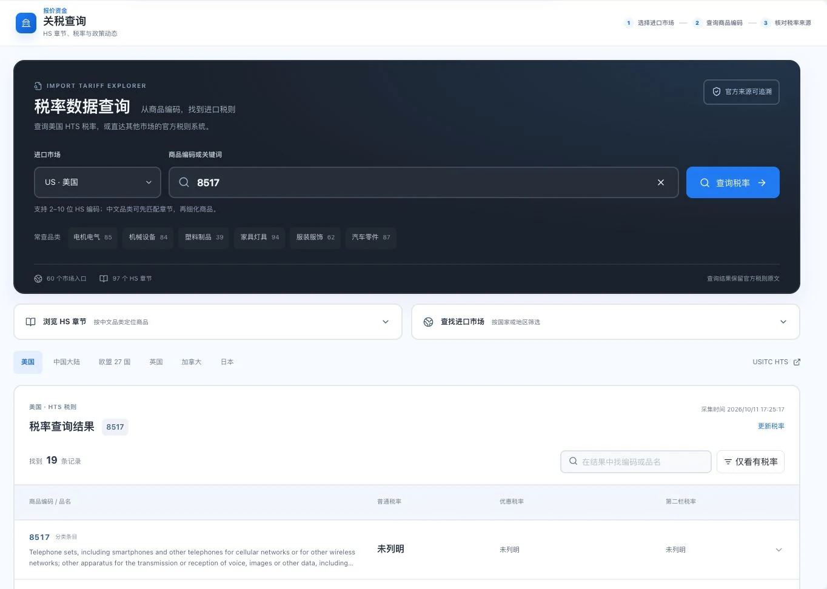Click the search icon in the results filter box
827x589 pixels.
[x=573, y=461]
